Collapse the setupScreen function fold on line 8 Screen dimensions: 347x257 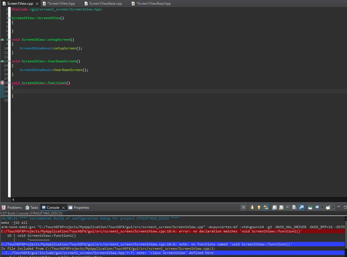click(9, 40)
